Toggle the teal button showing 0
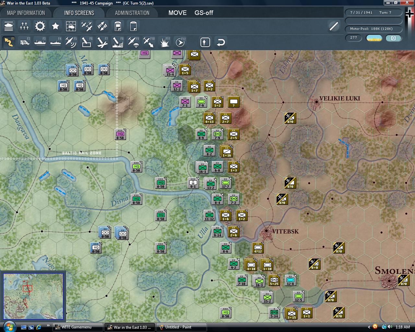Screen dimensions: 415x332 [393, 38]
